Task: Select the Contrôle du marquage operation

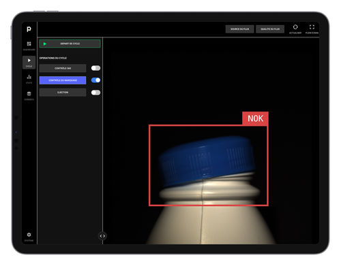Action: click(x=63, y=80)
